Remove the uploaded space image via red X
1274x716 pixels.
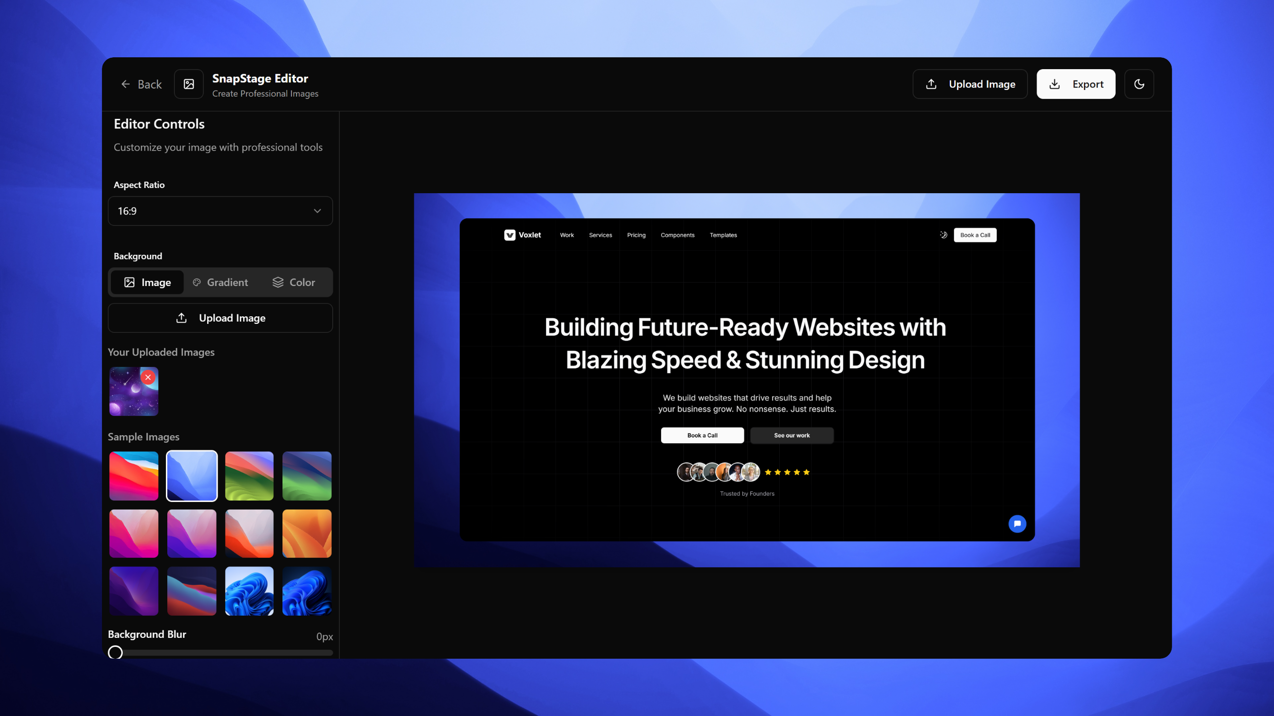point(148,377)
